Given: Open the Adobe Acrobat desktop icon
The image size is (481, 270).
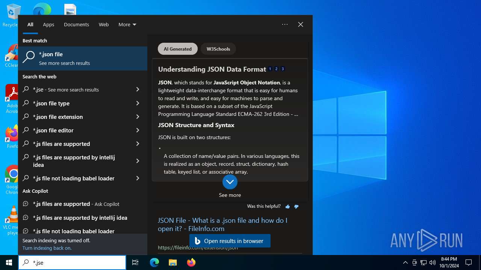Looking at the screenshot, I should pyautogui.click(x=11, y=99).
